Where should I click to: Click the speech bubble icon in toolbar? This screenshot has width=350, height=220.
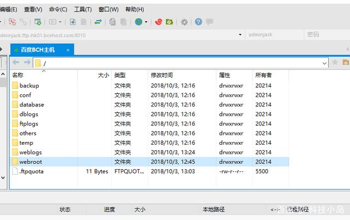209,22
